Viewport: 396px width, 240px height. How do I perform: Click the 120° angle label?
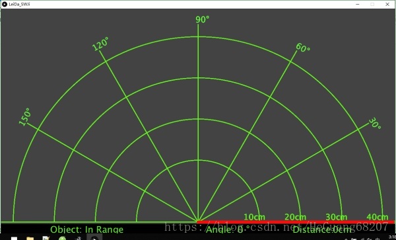[x=100, y=44]
